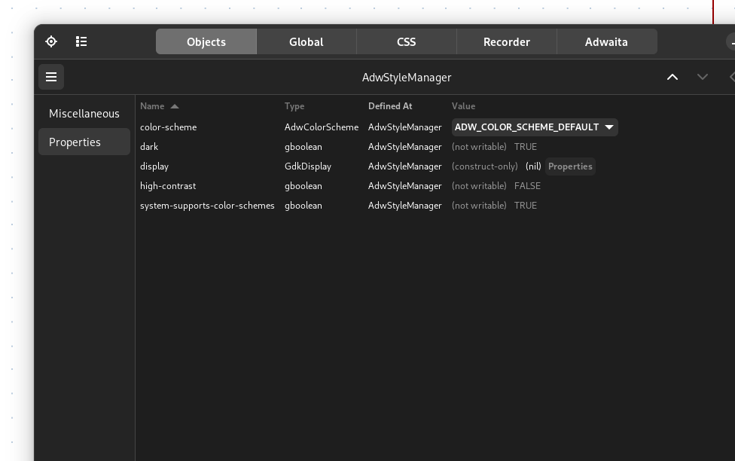Select Miscellaneous in the sidebar
Screen dimensions: 735x461
tap(84, 113)
